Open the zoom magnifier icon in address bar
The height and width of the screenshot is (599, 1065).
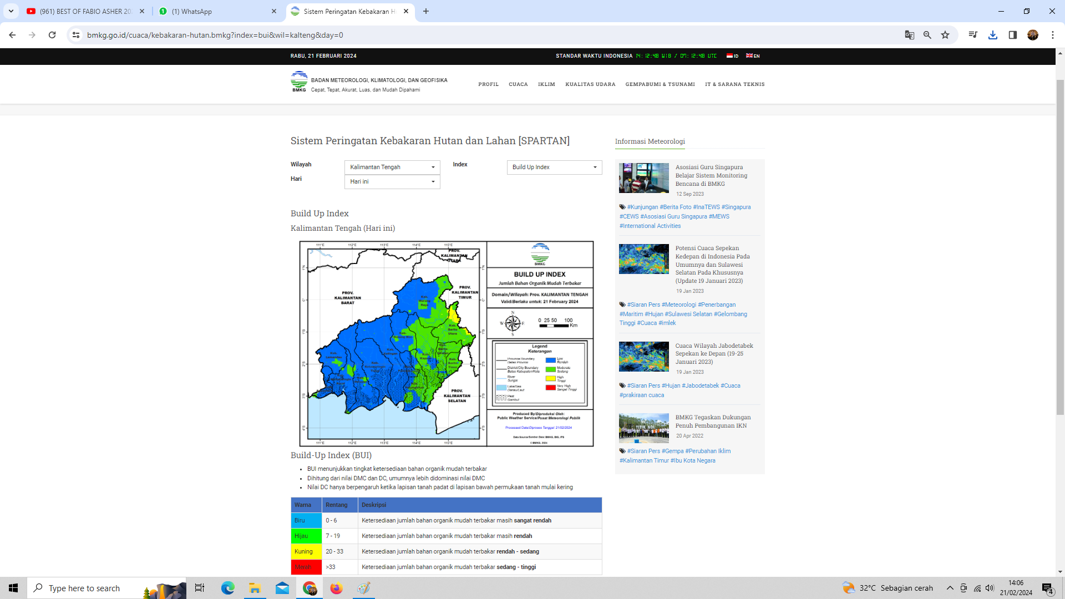927,35
